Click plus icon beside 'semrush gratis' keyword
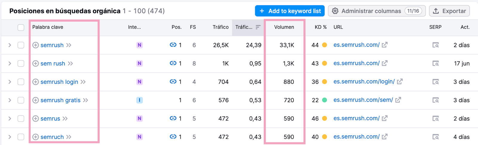This screenshot has width=478, height=145. tap(36, 100)
